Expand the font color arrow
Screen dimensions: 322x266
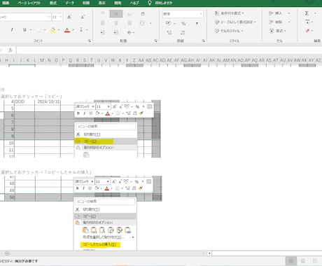tap(73, 30)
